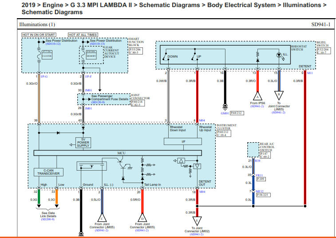
Task: Select the triangle connector B symbol
Action: coord(279,95)
